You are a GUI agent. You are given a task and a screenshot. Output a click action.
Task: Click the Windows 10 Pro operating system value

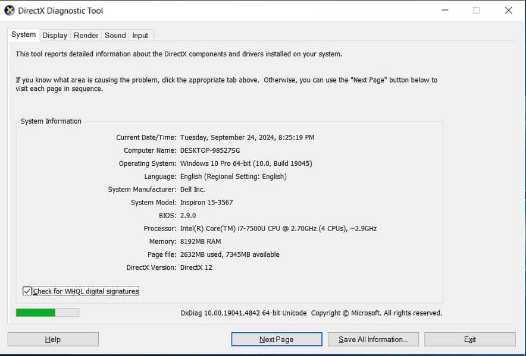coord(246,163)
